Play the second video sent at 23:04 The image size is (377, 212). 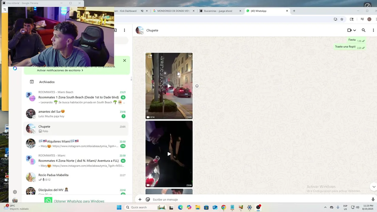click(x=169, y=154)
